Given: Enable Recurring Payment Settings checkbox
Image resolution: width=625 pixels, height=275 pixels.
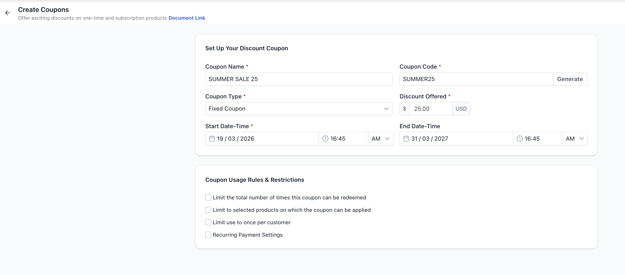Looking at the screenshot, I should (x=208, y=235).
